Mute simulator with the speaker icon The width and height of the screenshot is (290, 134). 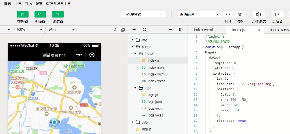click(115, 30)
